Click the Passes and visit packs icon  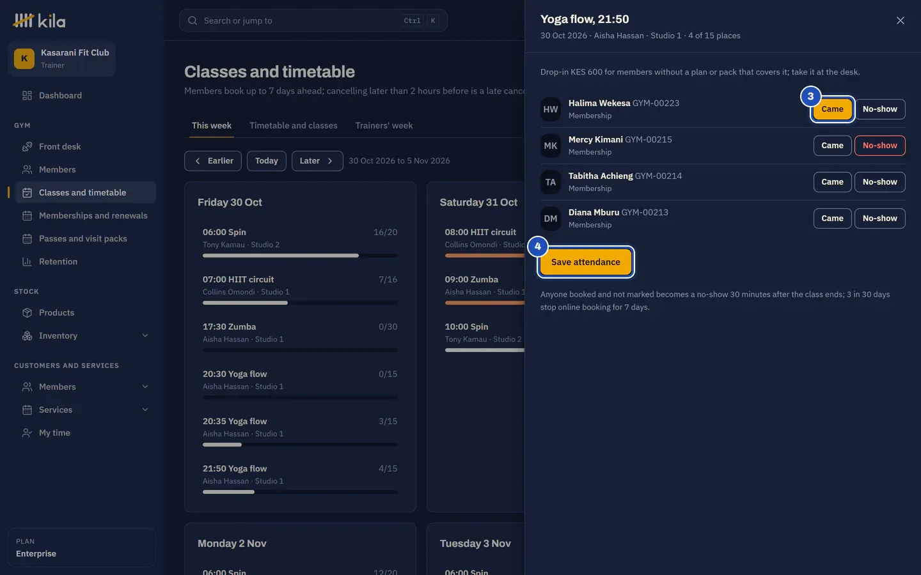tap(27, 238)
